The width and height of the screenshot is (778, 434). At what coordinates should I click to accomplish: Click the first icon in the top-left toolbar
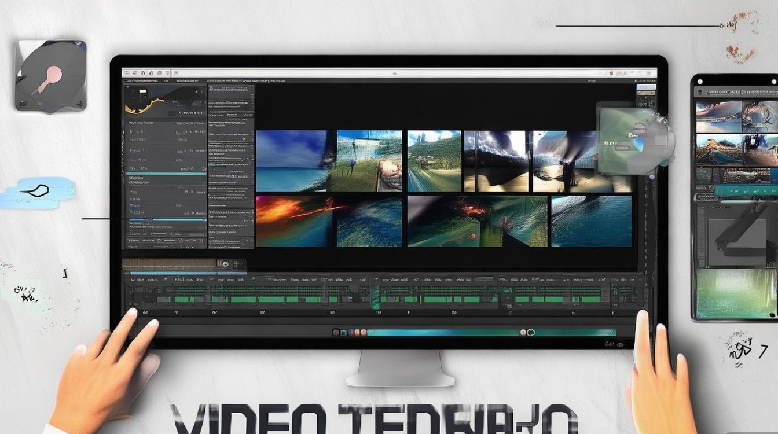click(x=127, y=73)
